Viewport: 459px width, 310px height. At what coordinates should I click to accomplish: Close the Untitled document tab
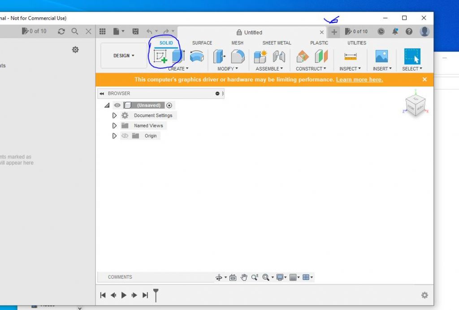click(322, 32)
